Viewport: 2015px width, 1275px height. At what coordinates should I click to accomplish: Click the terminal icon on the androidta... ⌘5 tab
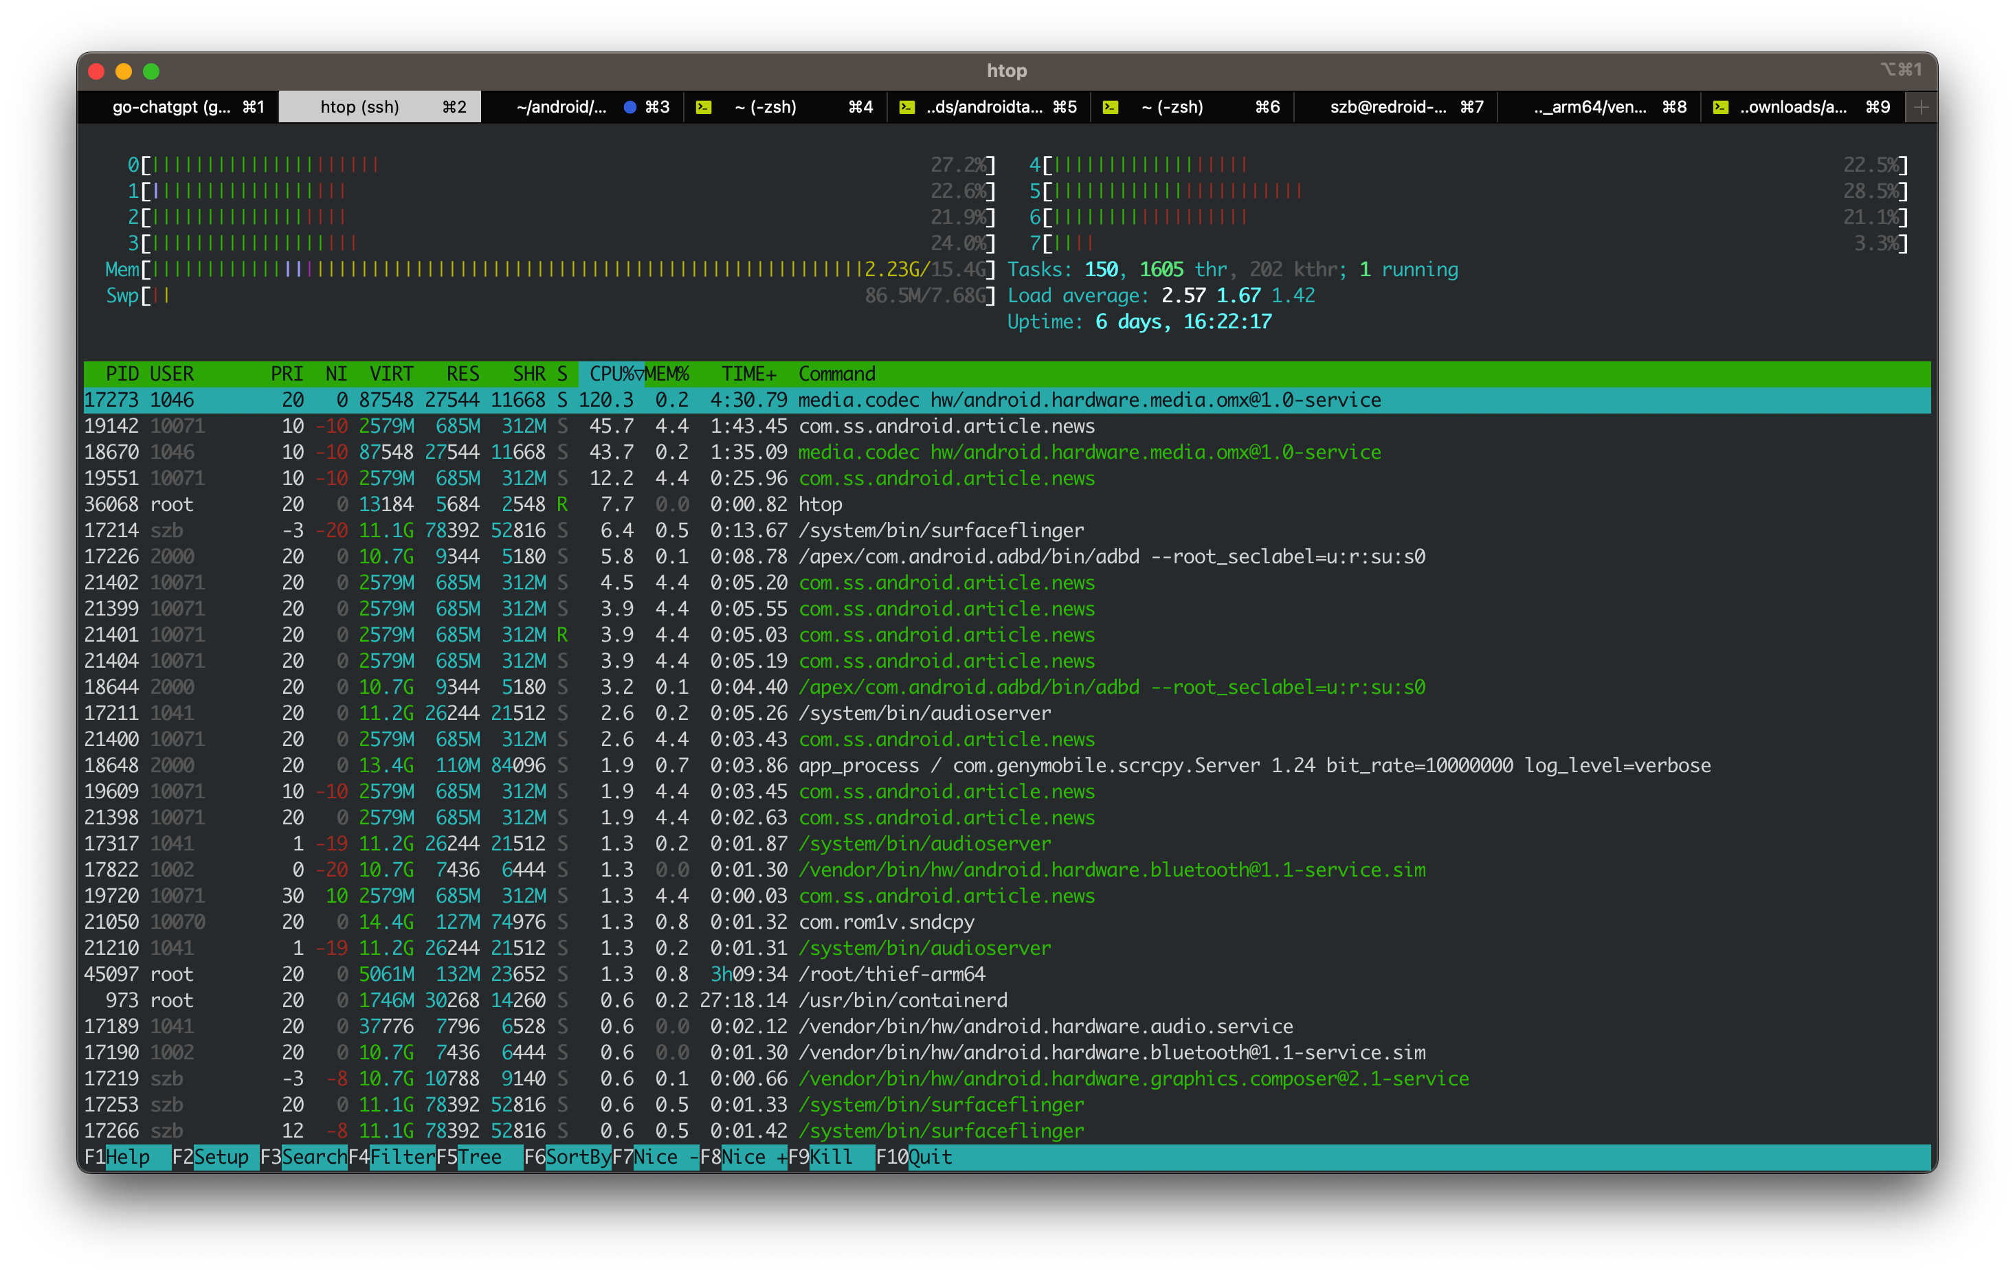click(907, 107)
